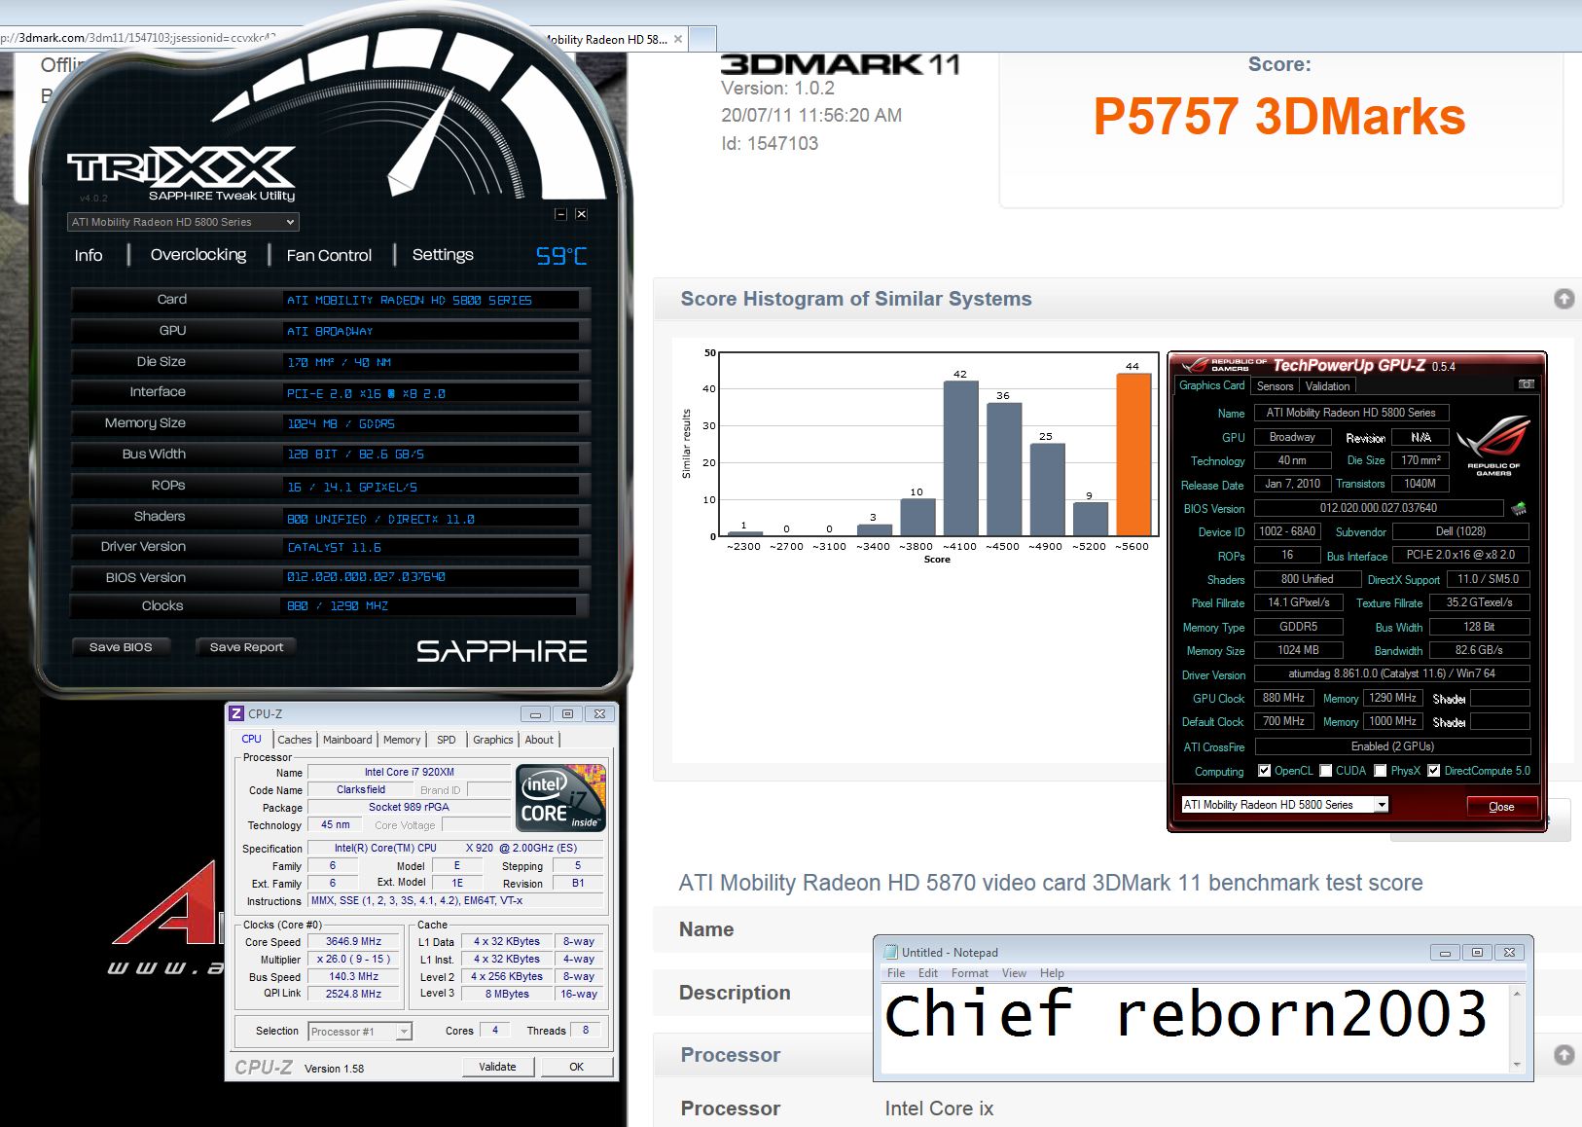Open the Validation tab in GPU-Z
Image resolution: width=1582 pixels, height=1127 pixels.
click(x=1327, y=386)
